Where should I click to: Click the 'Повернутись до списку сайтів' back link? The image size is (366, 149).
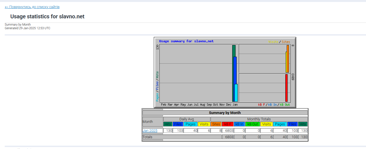pos(32,7)
